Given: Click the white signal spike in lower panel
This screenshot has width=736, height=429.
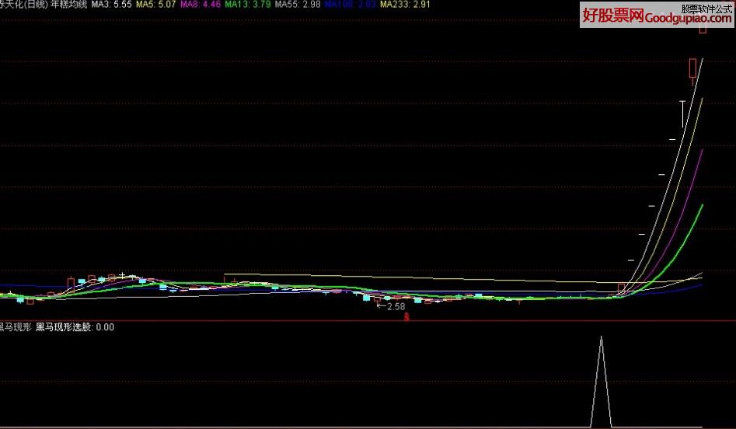Looking at the screenshot, I should [x=602, y=380].
